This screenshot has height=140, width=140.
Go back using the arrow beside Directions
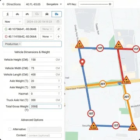click(x=3, y=4)
